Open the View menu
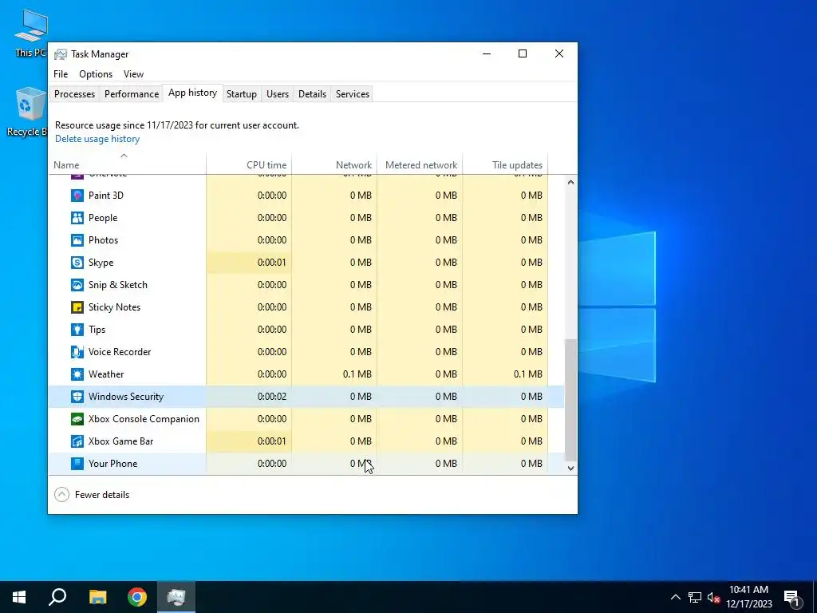 (133, 74)
